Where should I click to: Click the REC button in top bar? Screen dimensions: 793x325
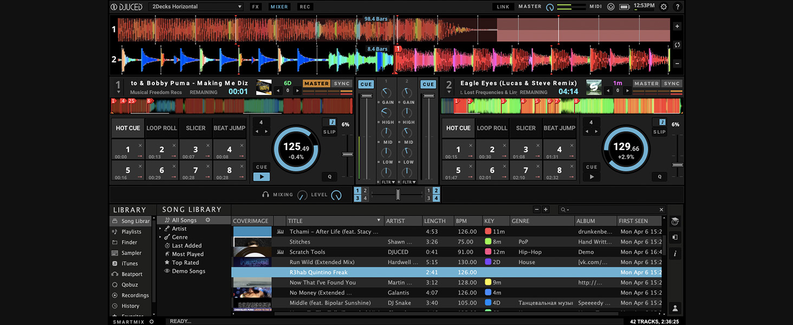click(305, 6)
